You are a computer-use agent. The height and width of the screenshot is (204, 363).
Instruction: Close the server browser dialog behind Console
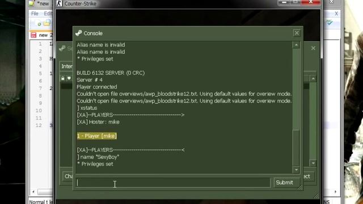(313, 48)
